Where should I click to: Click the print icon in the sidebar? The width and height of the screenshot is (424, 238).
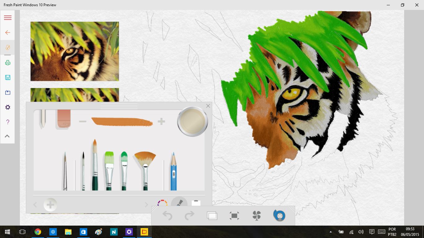click(8, 63)
